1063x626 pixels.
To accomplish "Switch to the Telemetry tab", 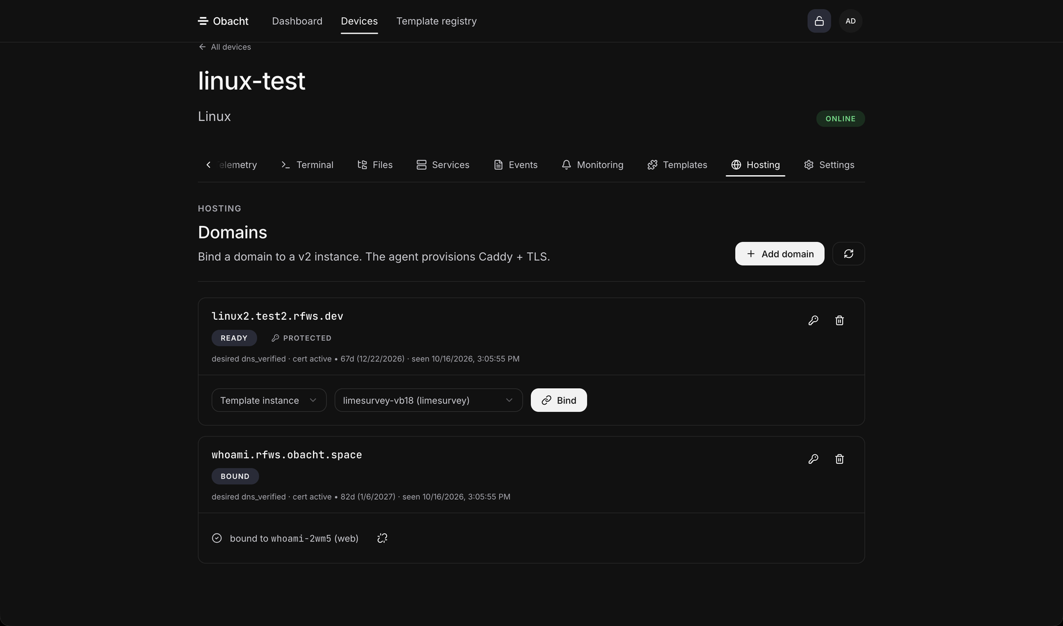I will point(237,165).
